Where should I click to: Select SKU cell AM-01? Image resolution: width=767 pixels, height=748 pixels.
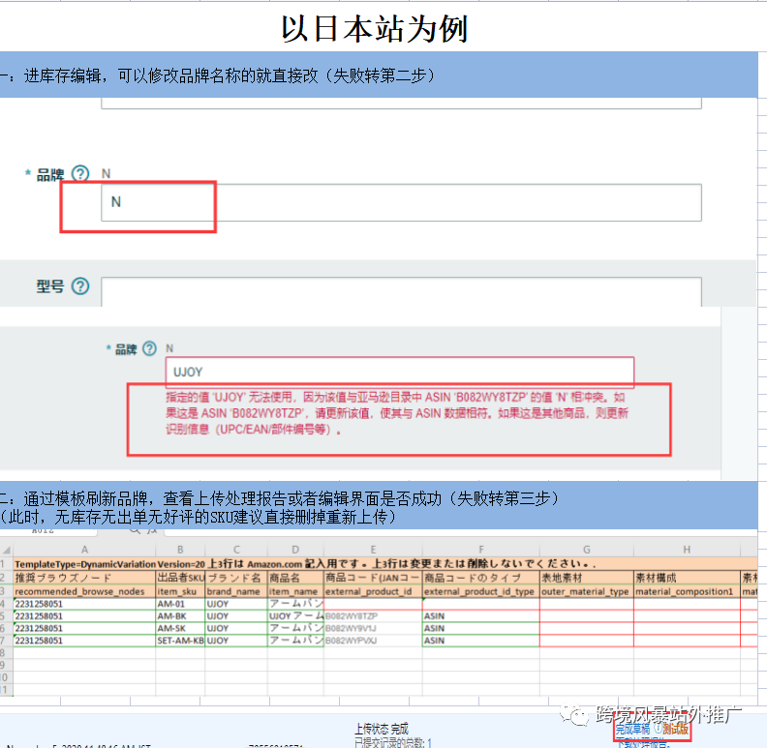click(x=180, y=604)
